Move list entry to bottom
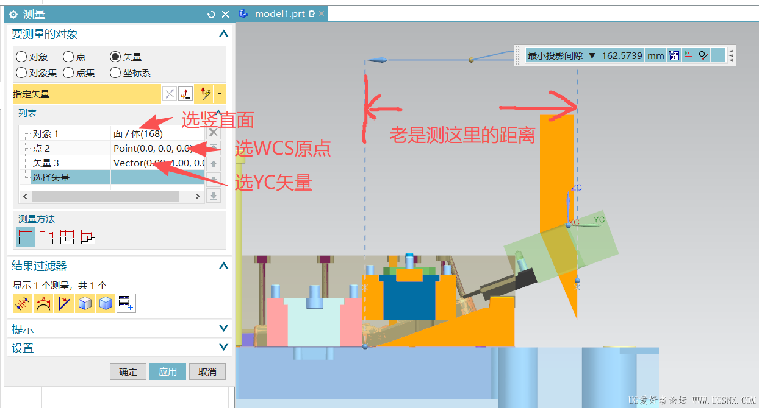The height and width of the screenshot is (408, 759). point(213,195)
